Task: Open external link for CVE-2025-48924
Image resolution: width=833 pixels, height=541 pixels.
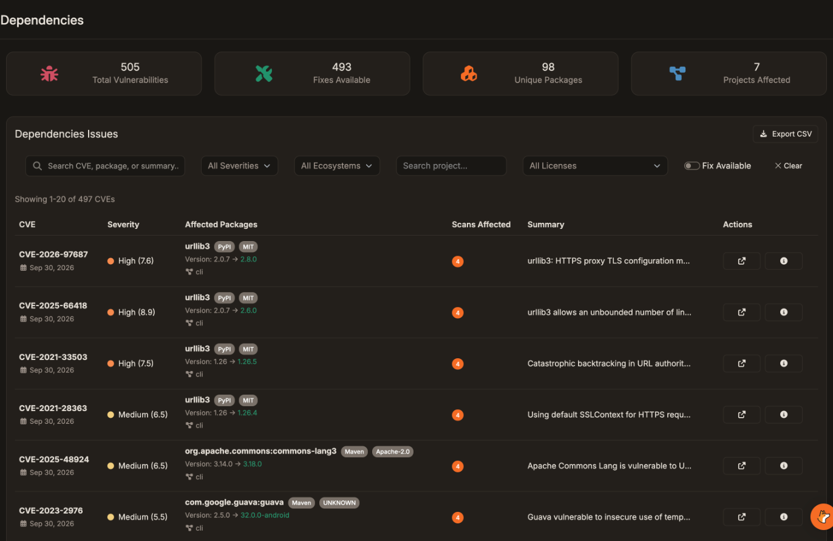Action: coord(741,466)
